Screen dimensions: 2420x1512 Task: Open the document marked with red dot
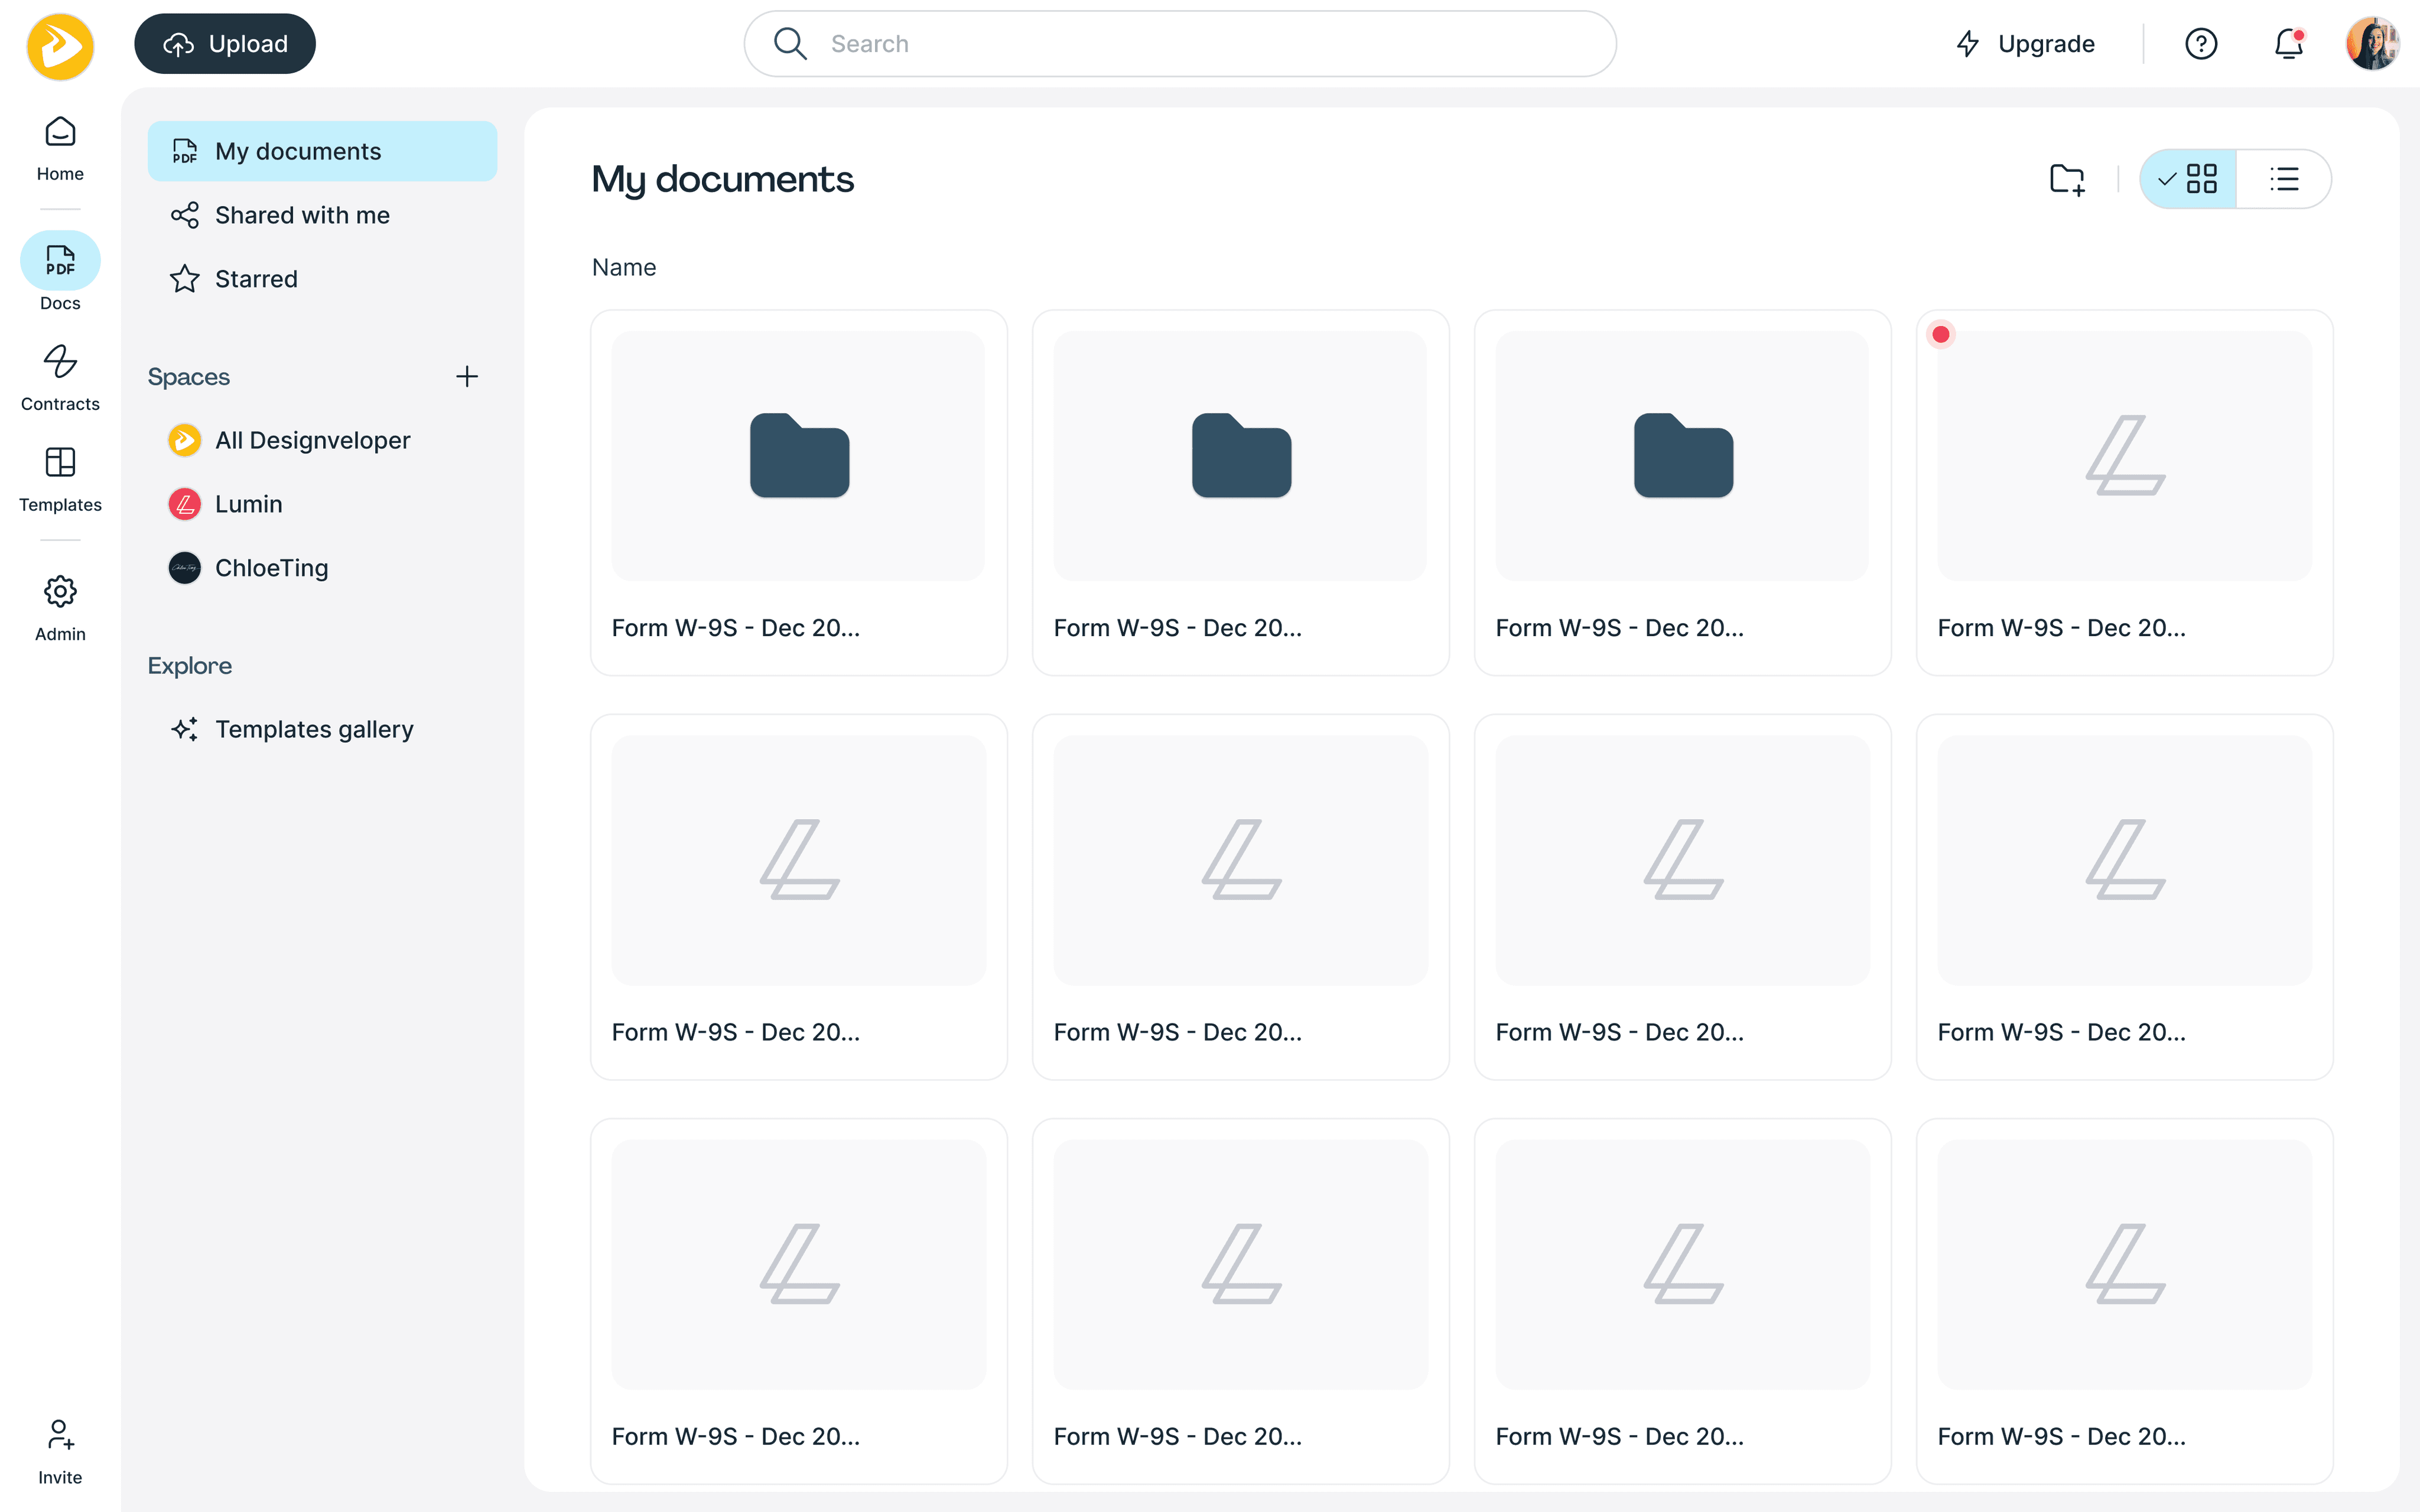pos(2124,492)
